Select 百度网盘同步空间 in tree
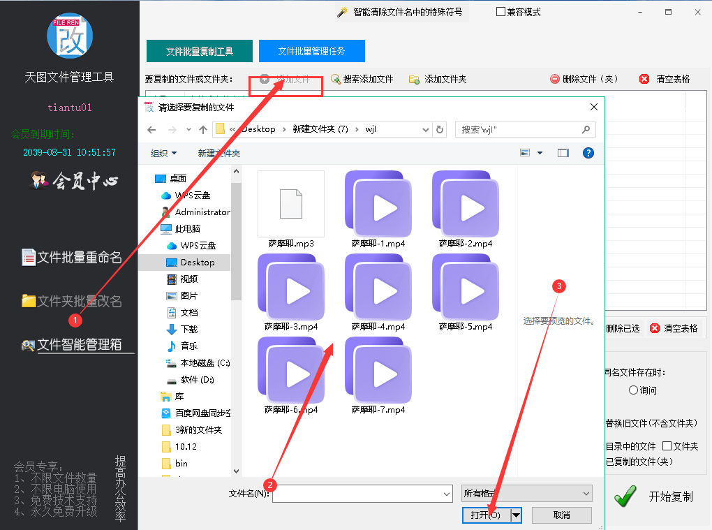 [x=195, y=413]
